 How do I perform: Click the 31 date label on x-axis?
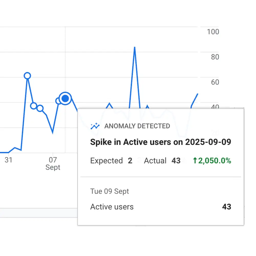(x=8, y=160)
